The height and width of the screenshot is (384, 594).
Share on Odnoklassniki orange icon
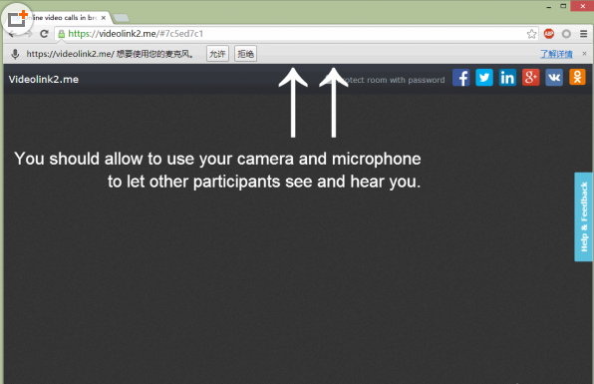tap(577, 78)
